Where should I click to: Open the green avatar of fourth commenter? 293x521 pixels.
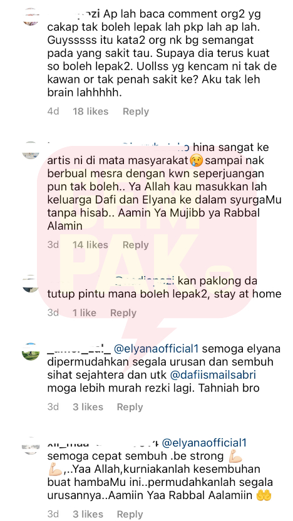tap(31, 351)
